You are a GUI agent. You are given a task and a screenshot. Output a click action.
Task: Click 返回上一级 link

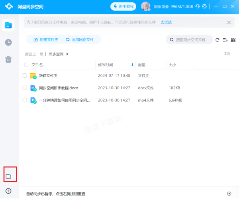point(34,54)
